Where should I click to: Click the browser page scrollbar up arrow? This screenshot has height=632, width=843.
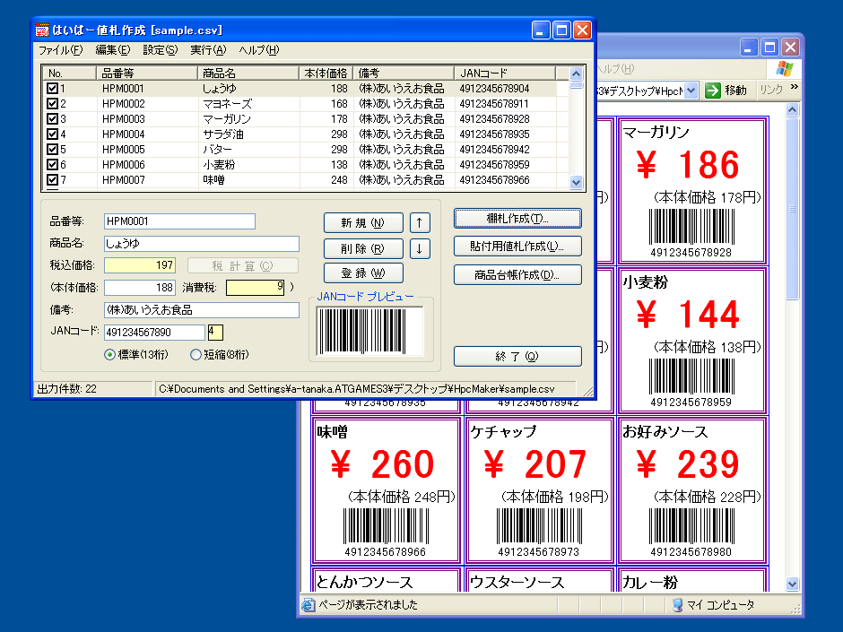(x=793, y=109)
